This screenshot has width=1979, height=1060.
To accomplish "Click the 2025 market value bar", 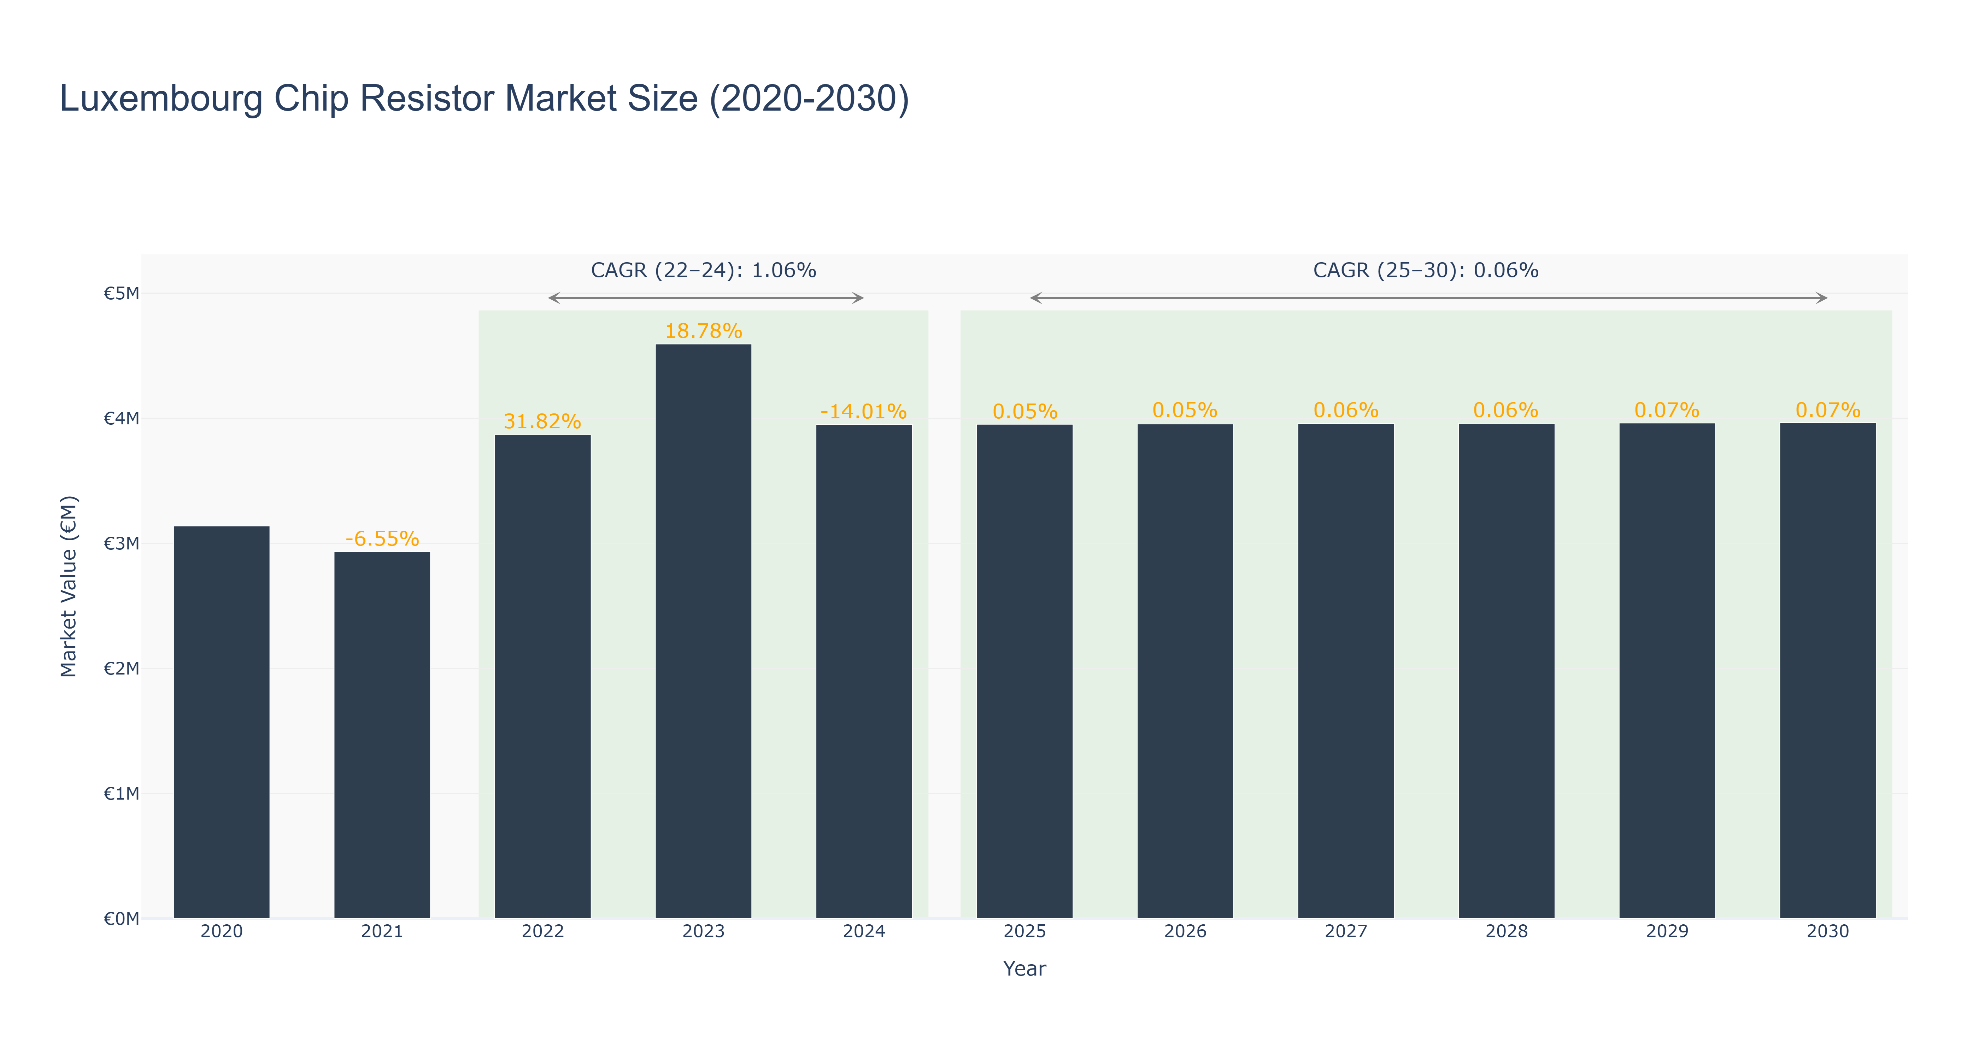I will pos(1024,671).
